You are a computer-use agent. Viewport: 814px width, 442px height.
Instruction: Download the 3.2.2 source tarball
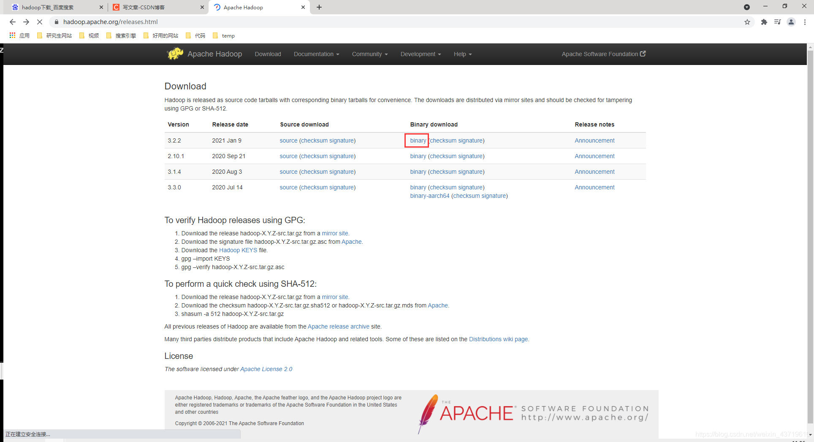pyautogui.click(x=288, y=140)
